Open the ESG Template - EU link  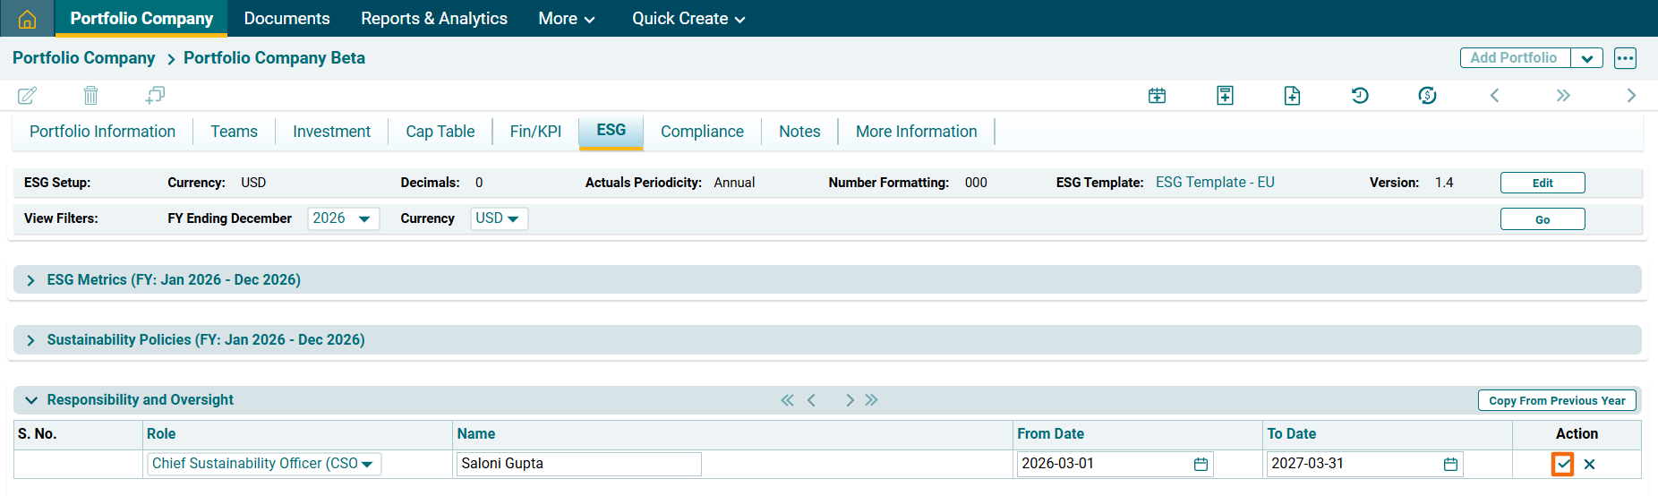tap(1214, 183)
